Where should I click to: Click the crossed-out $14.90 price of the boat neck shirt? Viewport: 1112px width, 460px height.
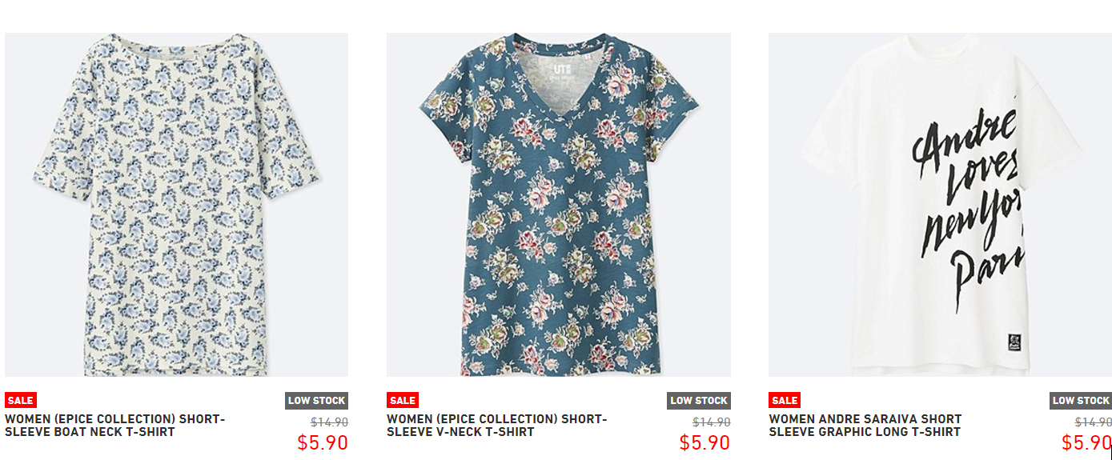pyautogui.click(x=329, y=422)
